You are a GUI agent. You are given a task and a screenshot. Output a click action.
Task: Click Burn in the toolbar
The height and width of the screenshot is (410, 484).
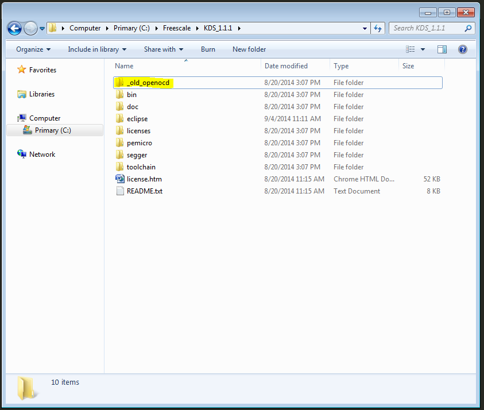(x=208, y=49)
